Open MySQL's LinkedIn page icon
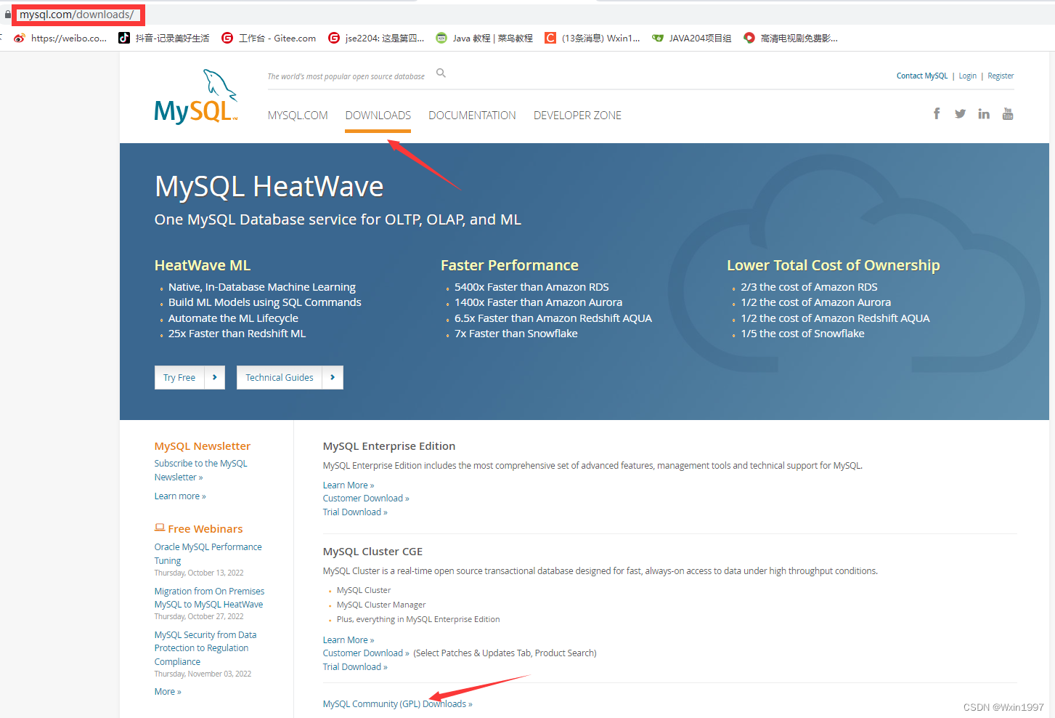This screenshot has height=718, width=1055. 984,113
